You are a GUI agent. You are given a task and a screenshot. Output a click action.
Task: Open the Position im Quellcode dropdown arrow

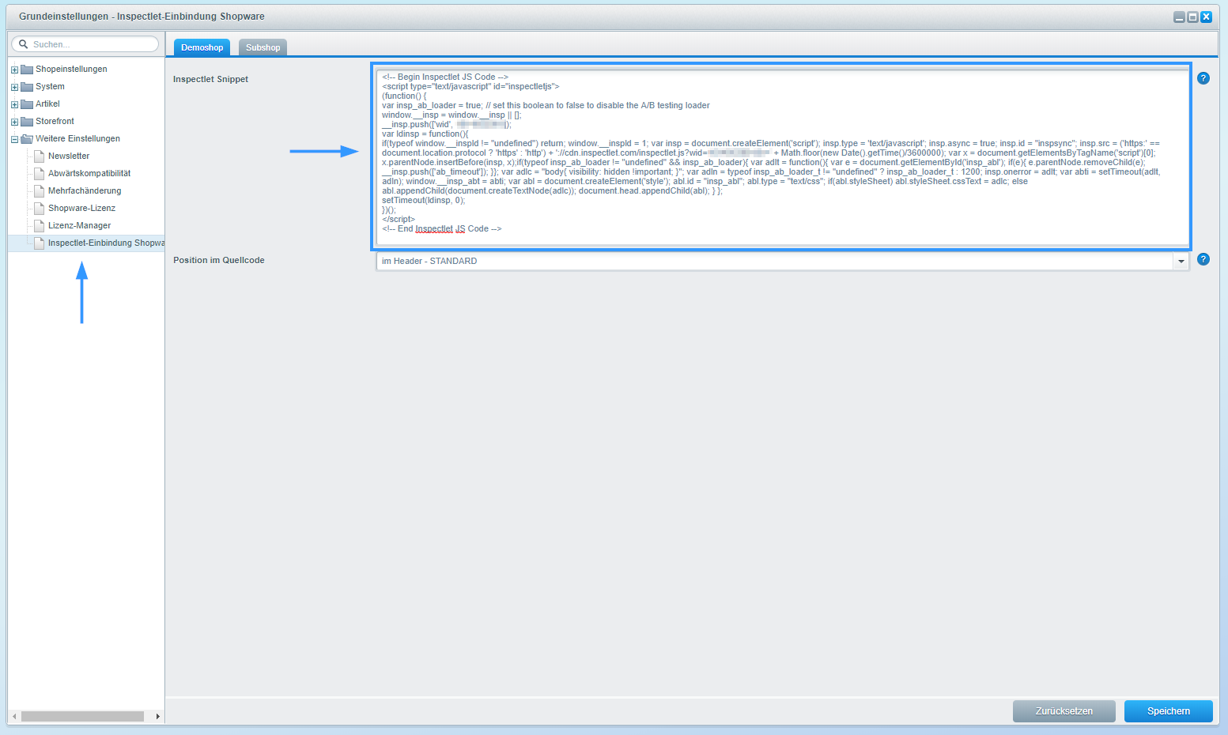[x=1181, y=261]
